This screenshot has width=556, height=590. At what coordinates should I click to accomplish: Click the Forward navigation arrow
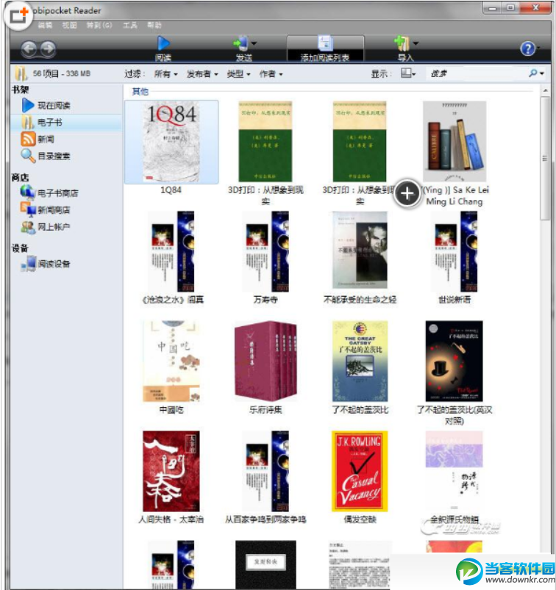coord(48,49)
